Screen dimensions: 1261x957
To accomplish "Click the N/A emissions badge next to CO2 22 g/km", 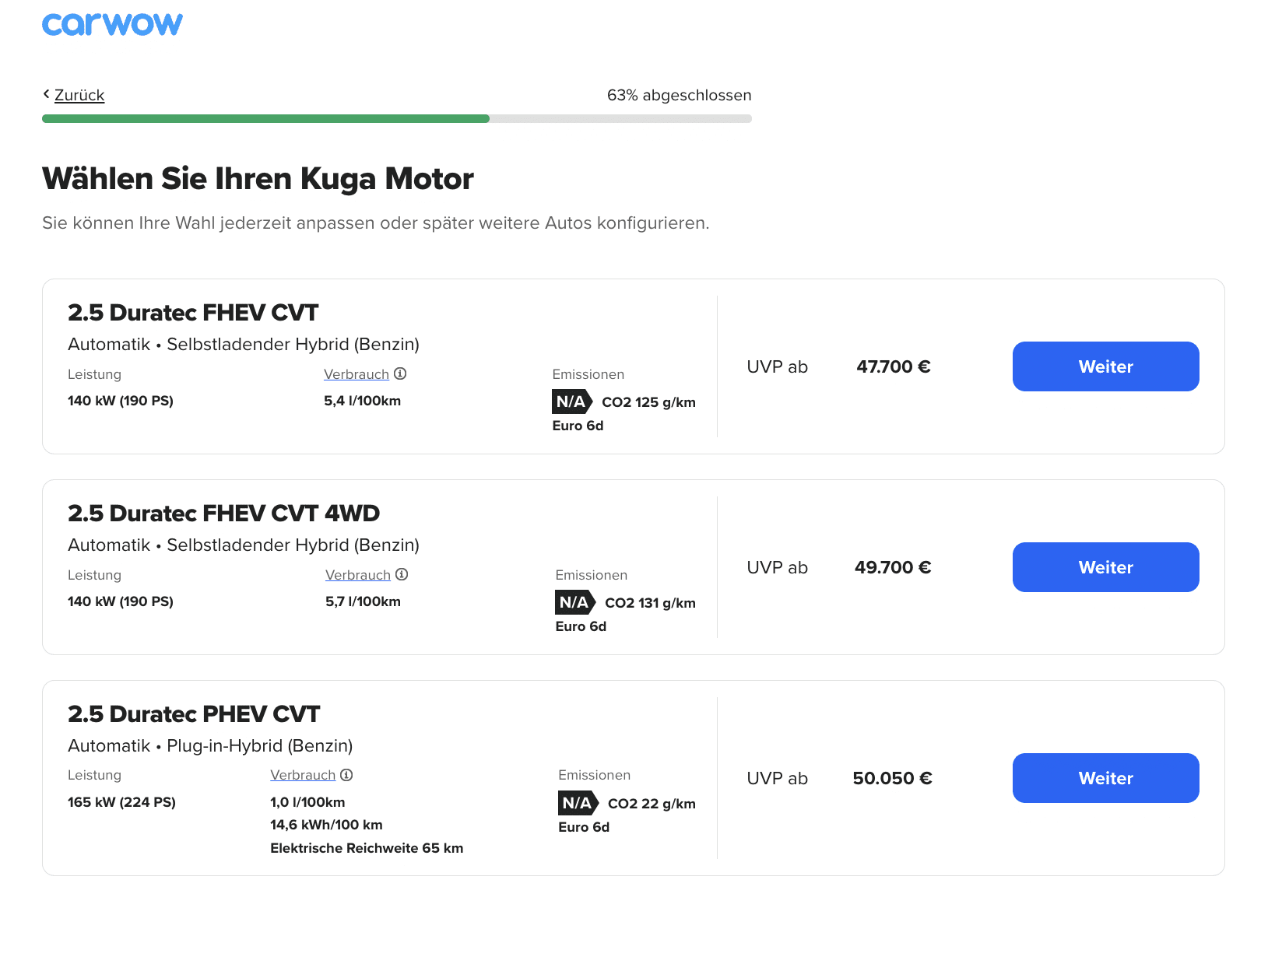I will (x=578, y=803).
